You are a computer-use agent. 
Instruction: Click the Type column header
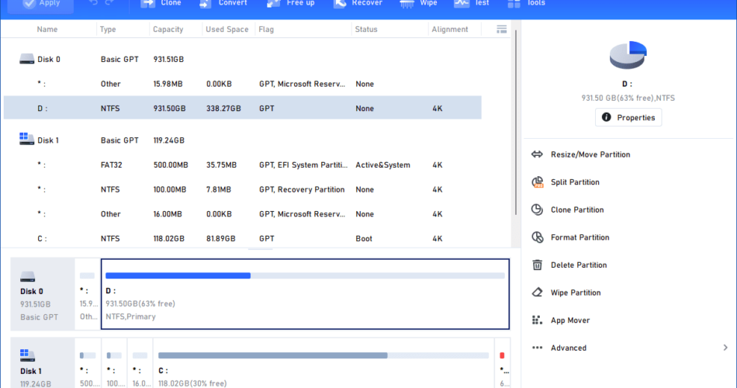[x=108, y=29]
